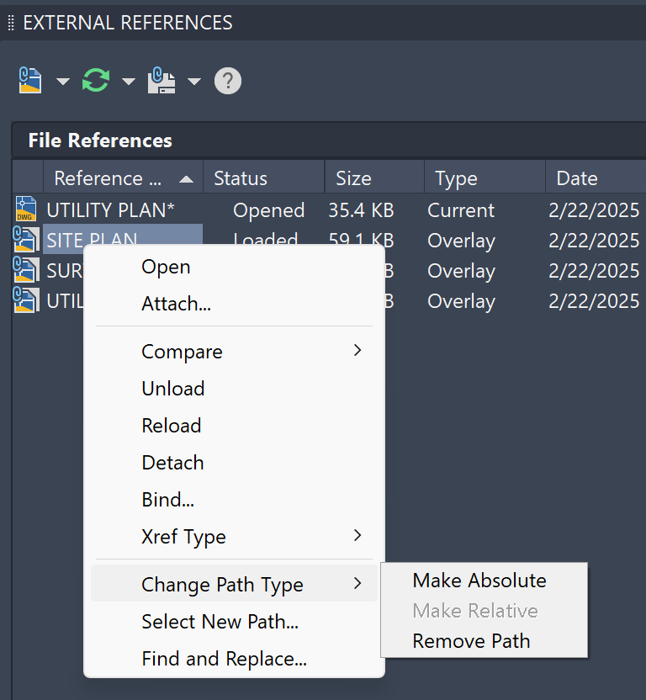Screen dimensions: 646x700
Task: Click the UTILITY PLAN DWG file icon
Action: [26, 209]
